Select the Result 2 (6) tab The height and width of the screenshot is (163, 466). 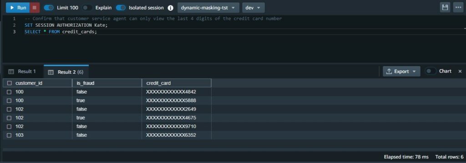point(66,72)
